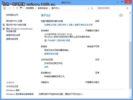
Task: Open 文件历史记录 link under 另请参阅
Action: point(12,86)
